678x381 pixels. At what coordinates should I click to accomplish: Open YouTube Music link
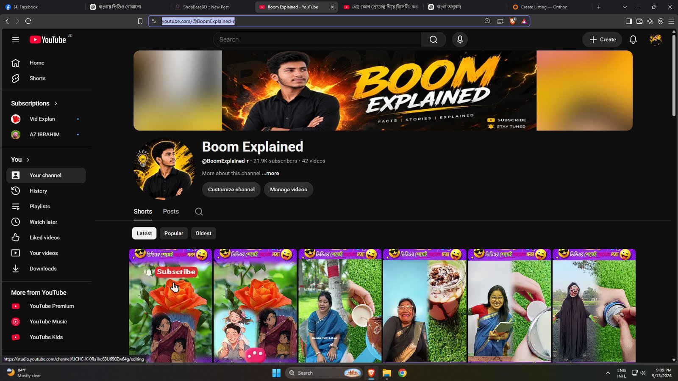tap(46, 322)
